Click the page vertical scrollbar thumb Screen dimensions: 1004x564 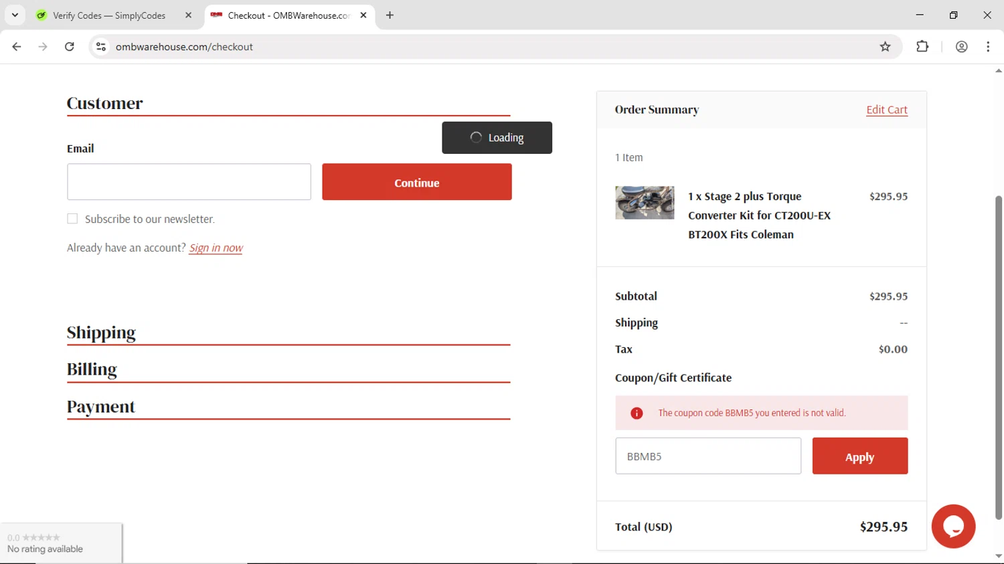999,357
